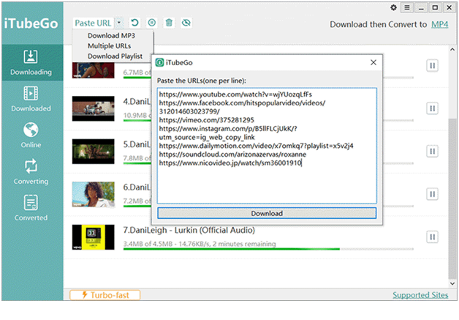The width and height of the screenshot is (459, 320).
Task: Click the iTubeGo dialog title icon
Action: click(x=159, y=62)
